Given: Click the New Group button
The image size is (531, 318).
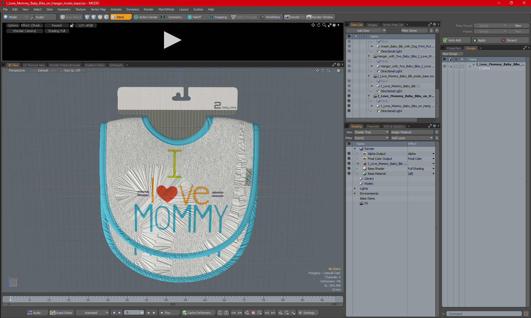Looking at the screenshot, I should tap(452, 54).
